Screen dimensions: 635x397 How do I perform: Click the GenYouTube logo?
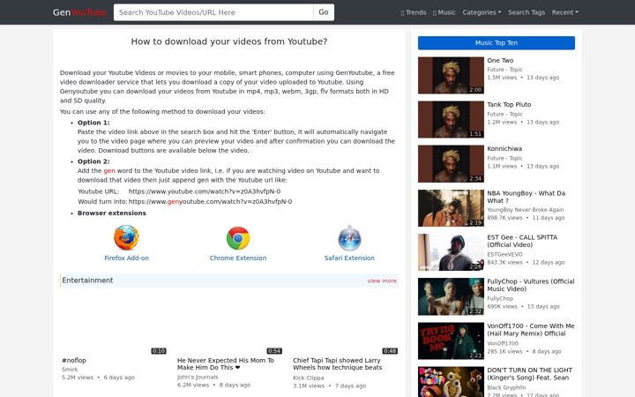(x=79, y=12)
